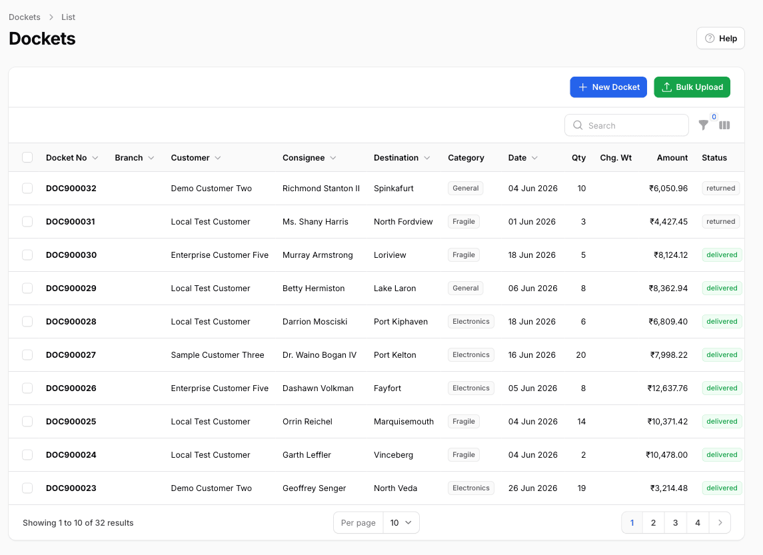Image resolution: width=763 pixels, height=555 pixels.
Task: Select checkbox for DOC900023
Action: pos(27,488)
